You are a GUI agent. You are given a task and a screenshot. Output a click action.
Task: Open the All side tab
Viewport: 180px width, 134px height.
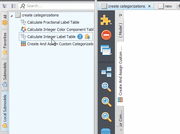(5, 20)
